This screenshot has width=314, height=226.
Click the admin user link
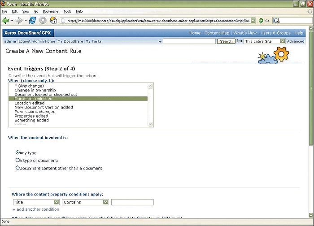coord(10,41)
